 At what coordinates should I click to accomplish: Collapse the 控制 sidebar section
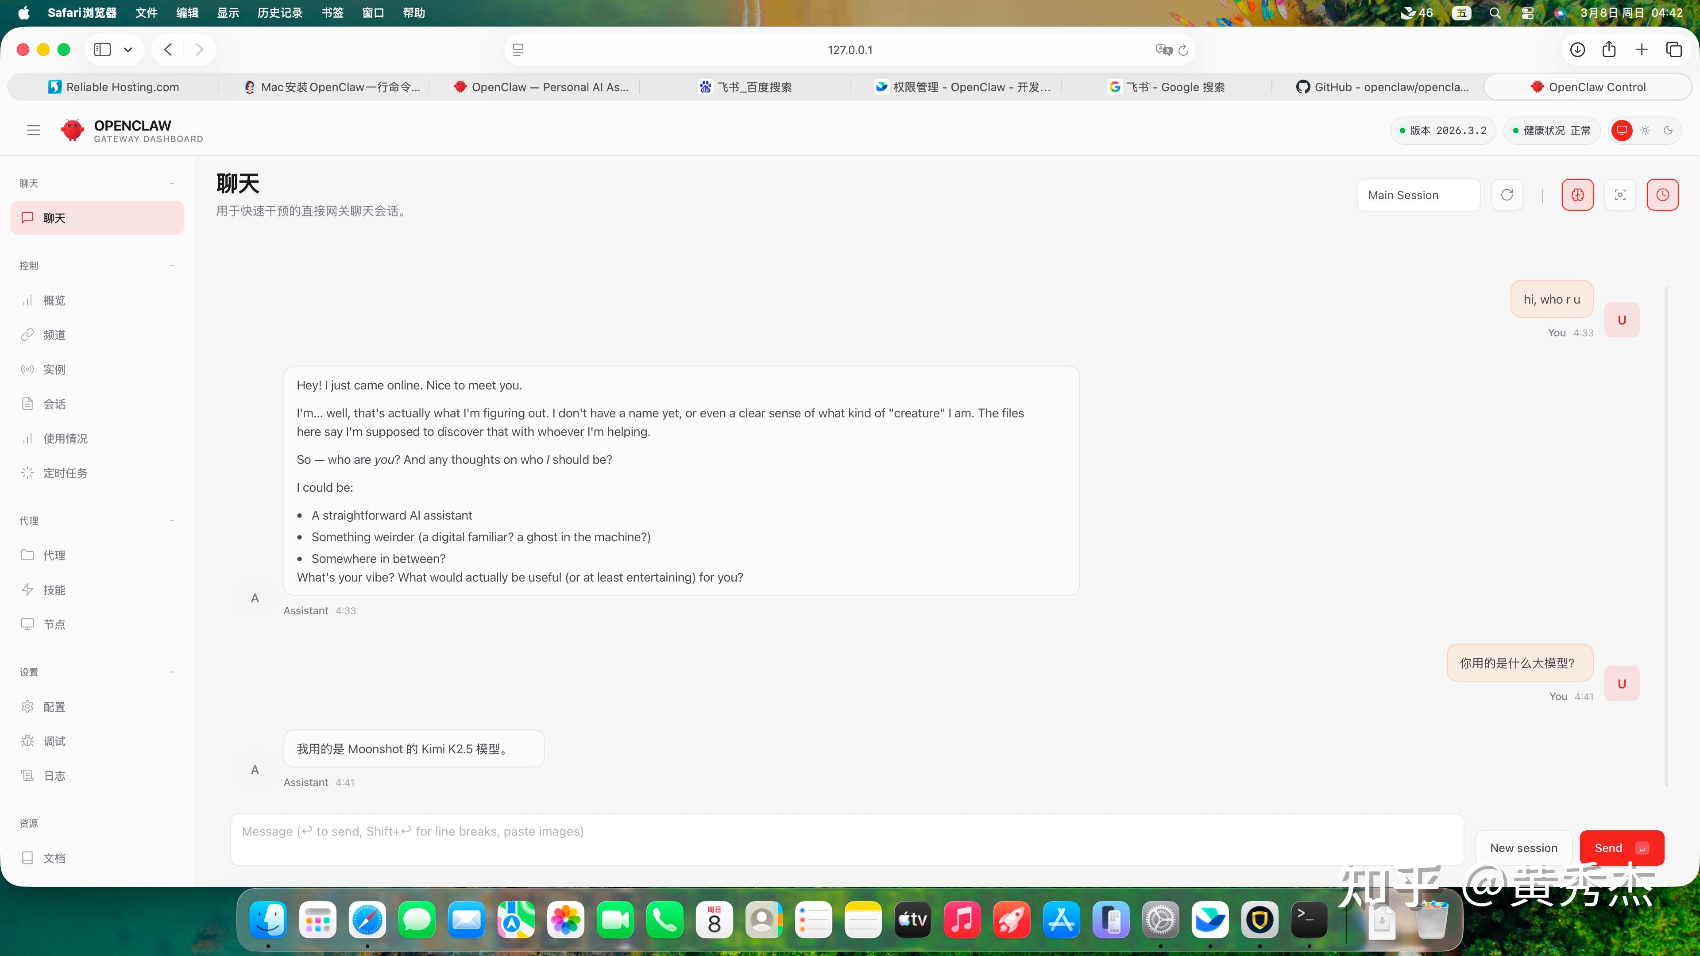click(x=172, y=266)
